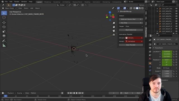Clear the Drivers collection field
179x101 pixels.
click(x=142, y=38)
